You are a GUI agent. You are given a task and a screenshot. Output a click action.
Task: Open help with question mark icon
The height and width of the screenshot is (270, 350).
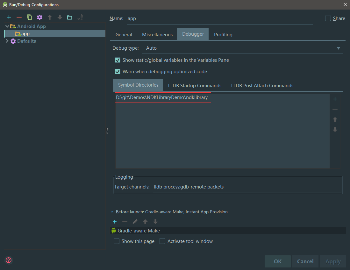(x=9, y=260)
